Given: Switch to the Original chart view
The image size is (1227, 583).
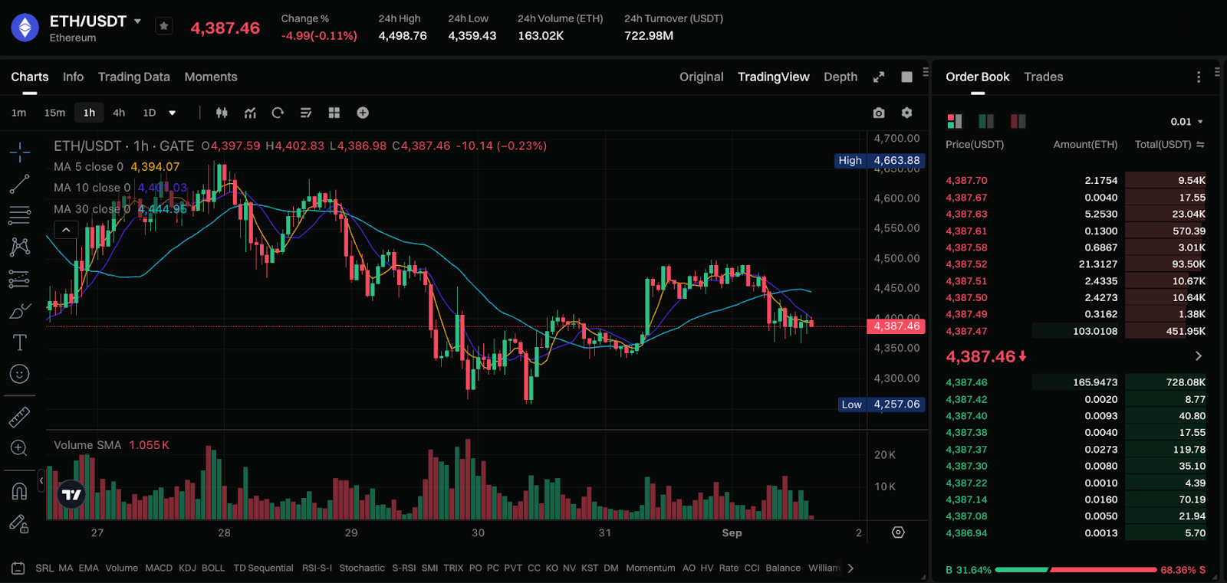Looking at the screenshot, I should [x=701, y=77].
